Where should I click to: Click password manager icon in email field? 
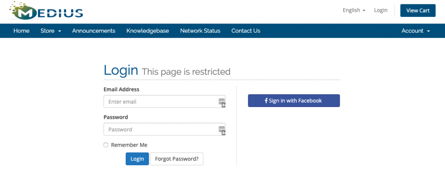tap(222, 103)
